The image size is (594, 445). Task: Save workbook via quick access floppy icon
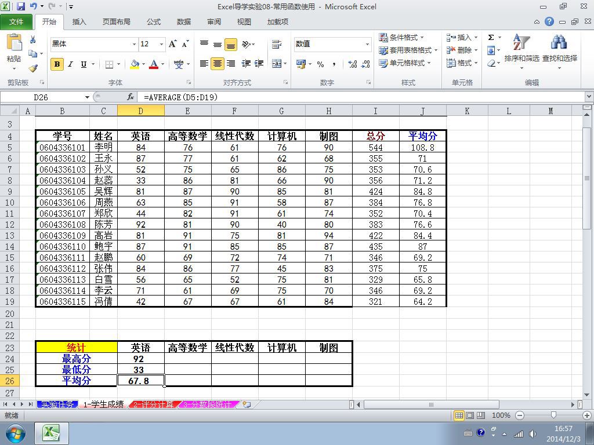(x=20, y=6)
